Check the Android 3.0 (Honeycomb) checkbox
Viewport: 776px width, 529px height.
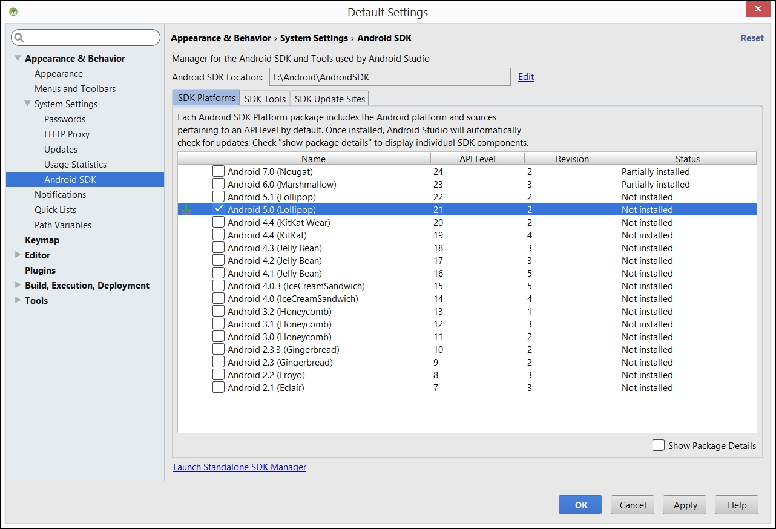click(x=219, y=337)
